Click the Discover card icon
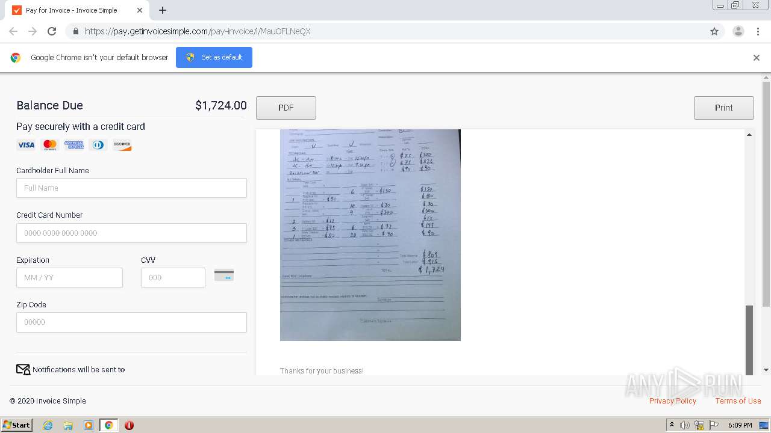The height and width of the screenshot is (433, 771). 122,145
